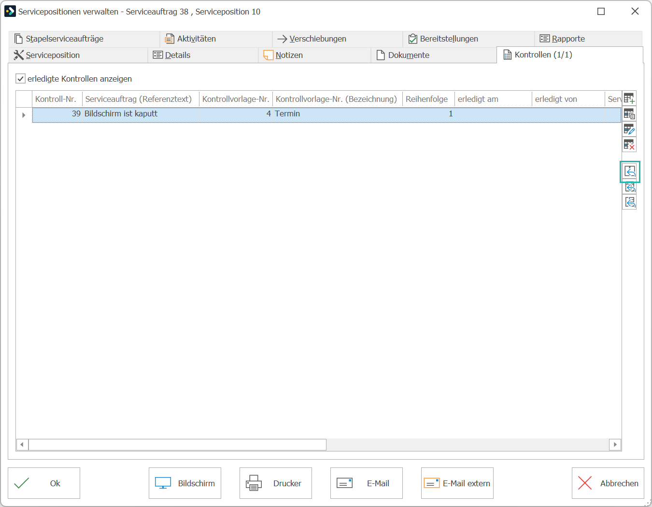The image size is (652, 507).
Task: Switch to the Serviceposition tab
Action: 78,55
